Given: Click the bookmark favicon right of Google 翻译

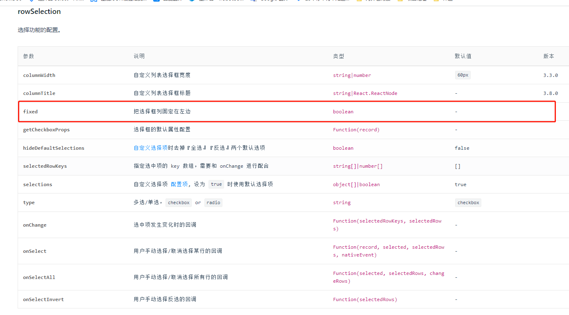Looking at the screenshot, I should [x=299, y=1].
